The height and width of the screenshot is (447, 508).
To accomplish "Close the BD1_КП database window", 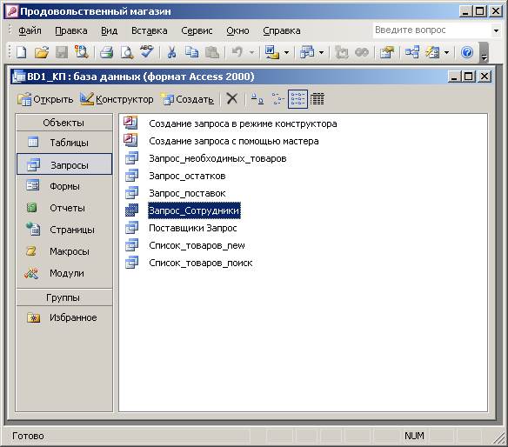I will 484,77.
